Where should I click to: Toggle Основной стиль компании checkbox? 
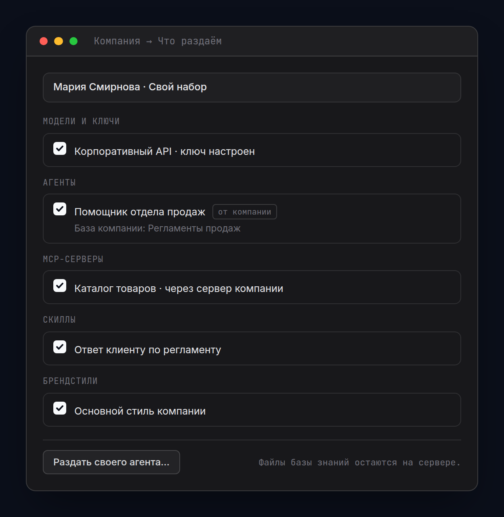pos(60,408)
